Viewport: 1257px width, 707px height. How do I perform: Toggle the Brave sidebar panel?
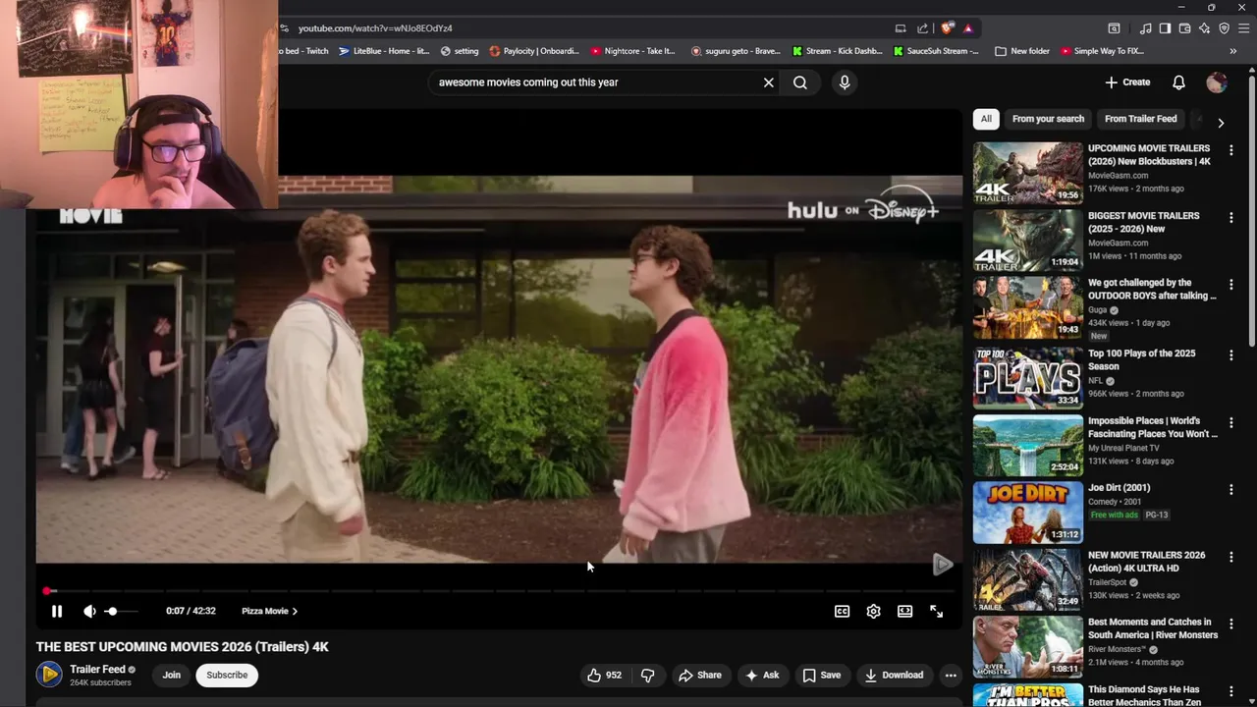pos(1165,28)
